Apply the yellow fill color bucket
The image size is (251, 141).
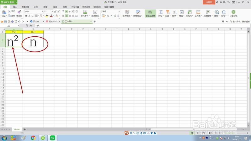click(46, 16)
